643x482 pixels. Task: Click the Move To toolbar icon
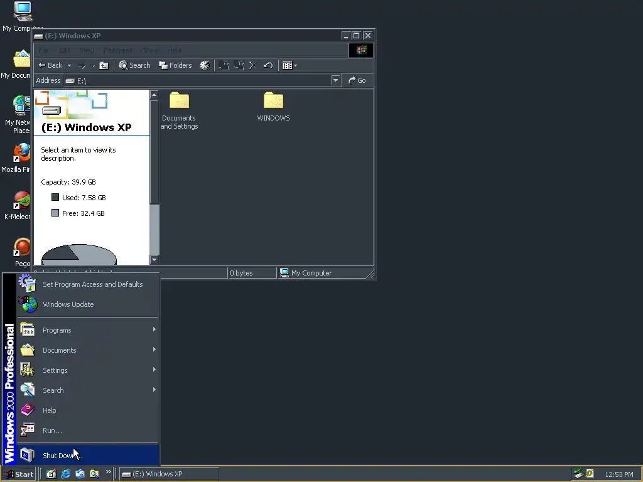[x=224, y=65]
